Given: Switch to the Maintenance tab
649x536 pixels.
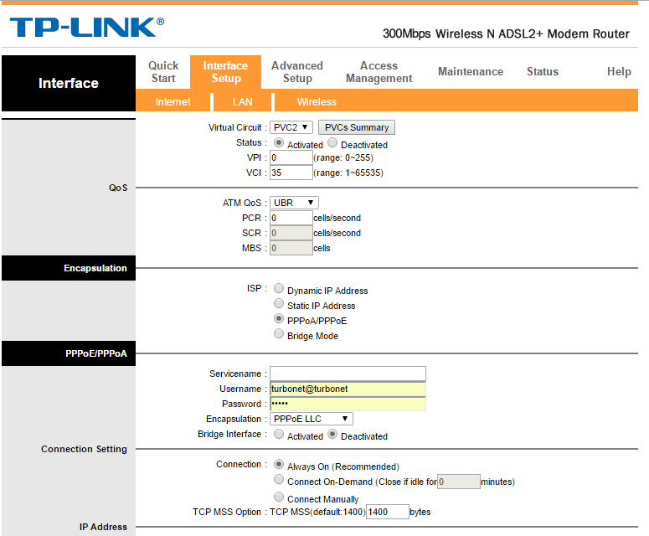Looking at the screenshot, I should point(471,71).
